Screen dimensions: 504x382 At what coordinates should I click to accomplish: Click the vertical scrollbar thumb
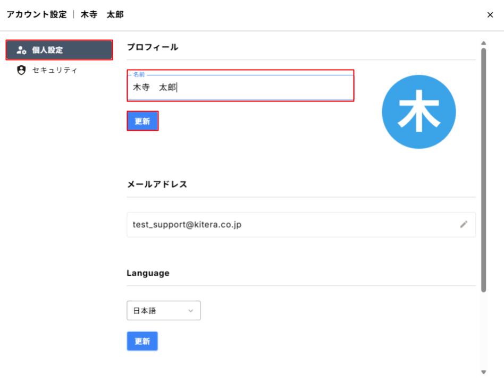[x=483, y=170]
